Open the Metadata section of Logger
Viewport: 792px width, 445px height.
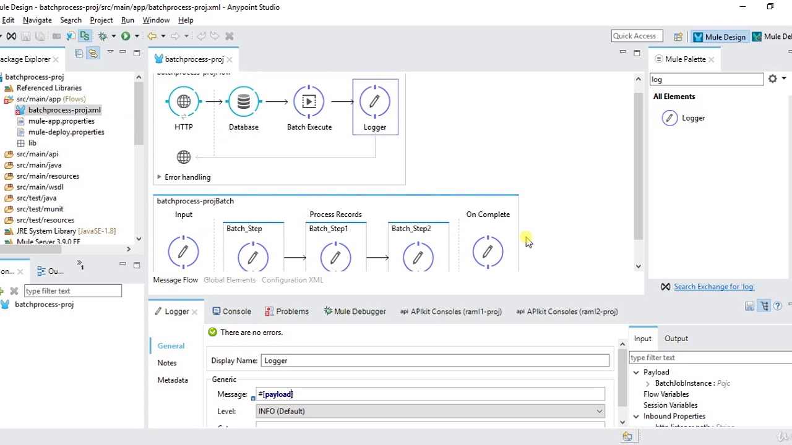(x=173, y=380)
